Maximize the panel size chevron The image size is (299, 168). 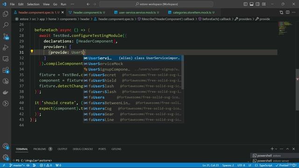point(288,149)
